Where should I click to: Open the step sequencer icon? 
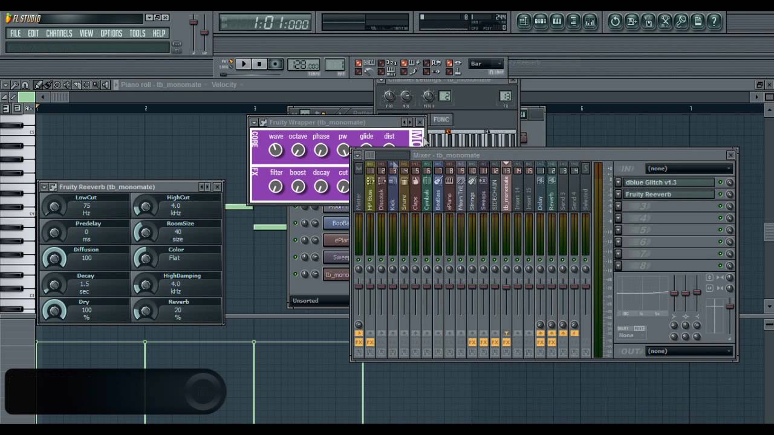coord(541,21)
